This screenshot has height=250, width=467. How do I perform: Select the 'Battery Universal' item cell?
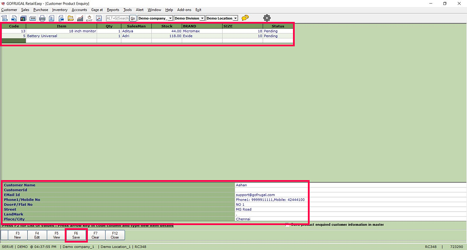(x=62, y=36)
